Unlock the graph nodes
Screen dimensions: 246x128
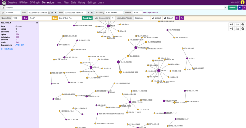click(157, 18)
